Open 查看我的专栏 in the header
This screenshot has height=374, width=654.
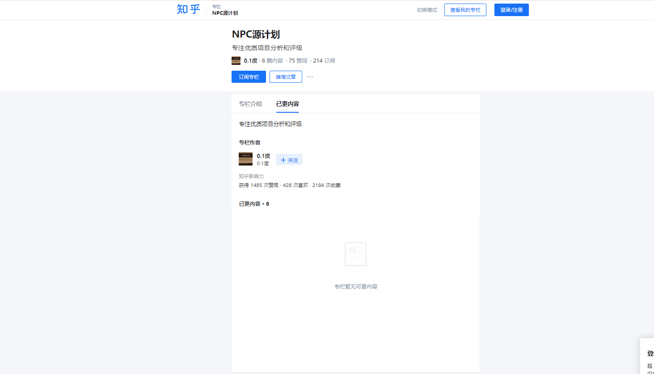coord(465,9)
